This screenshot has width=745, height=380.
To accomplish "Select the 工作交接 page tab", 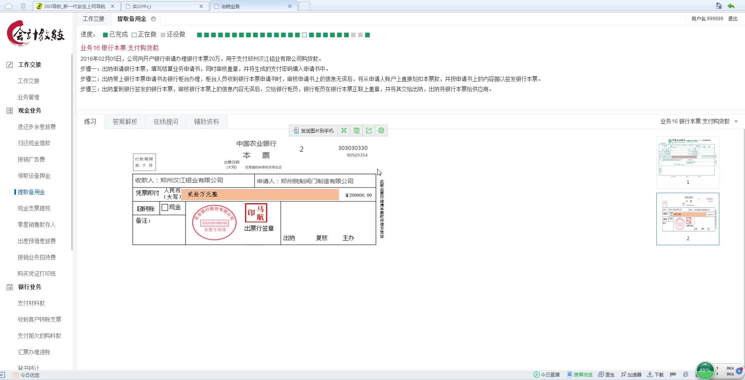I will pyautogui.click(x=93, y=19).
